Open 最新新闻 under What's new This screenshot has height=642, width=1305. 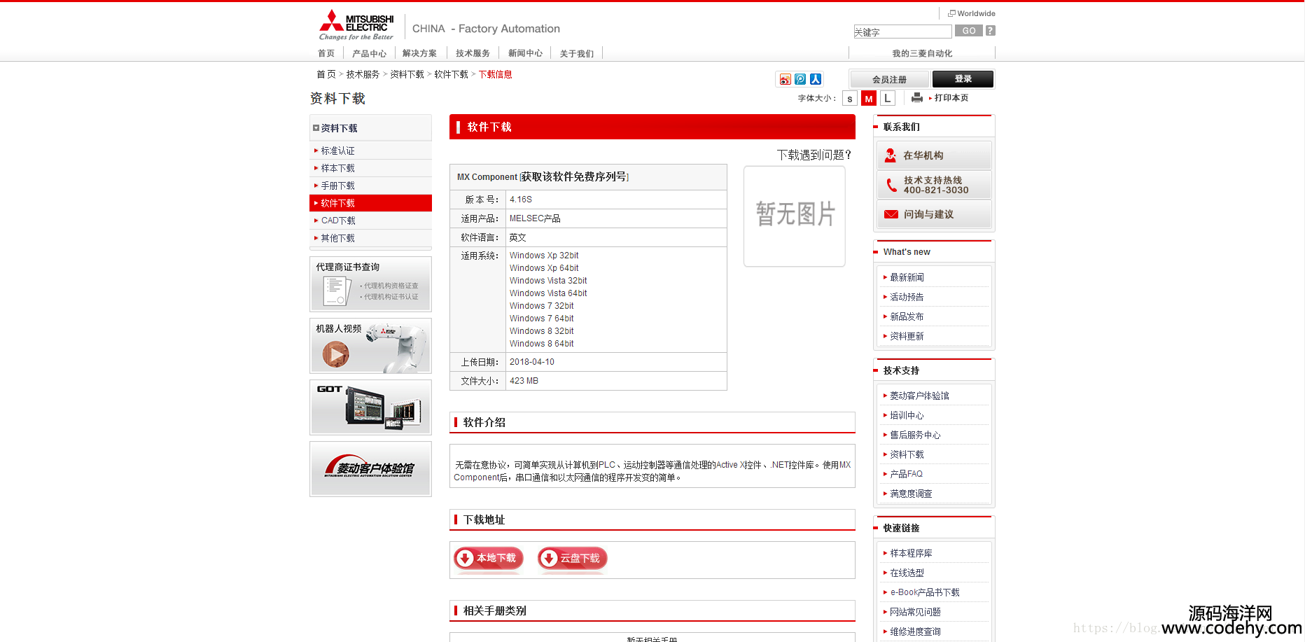coord(907,277)
